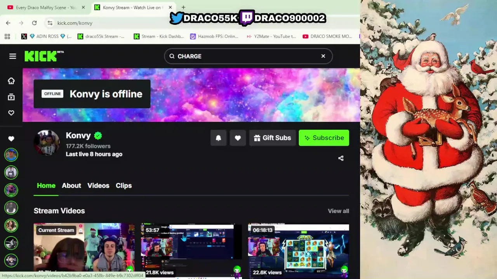Click Konvy's green verified badge
The image size is (497, 279).
98,136
